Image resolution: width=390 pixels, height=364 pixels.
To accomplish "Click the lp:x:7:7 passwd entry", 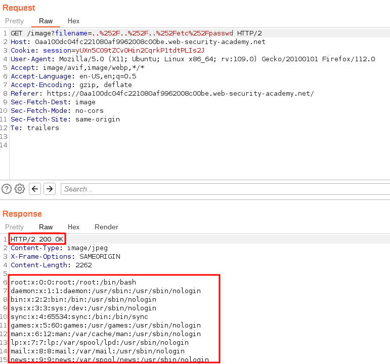I will pos(100,343).
